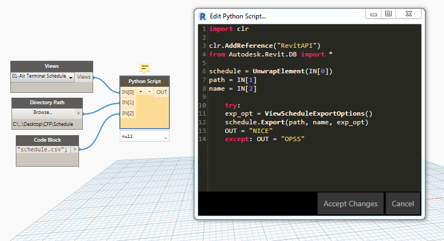Click the Directory Path output arrow port
Viewport: 444px width, 241px height.
[x=78, y=113]
